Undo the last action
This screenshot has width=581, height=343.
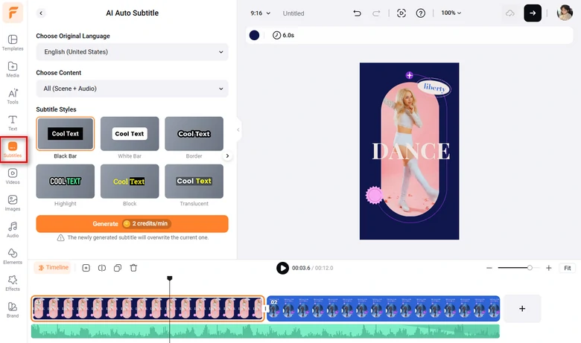[357, 13]
